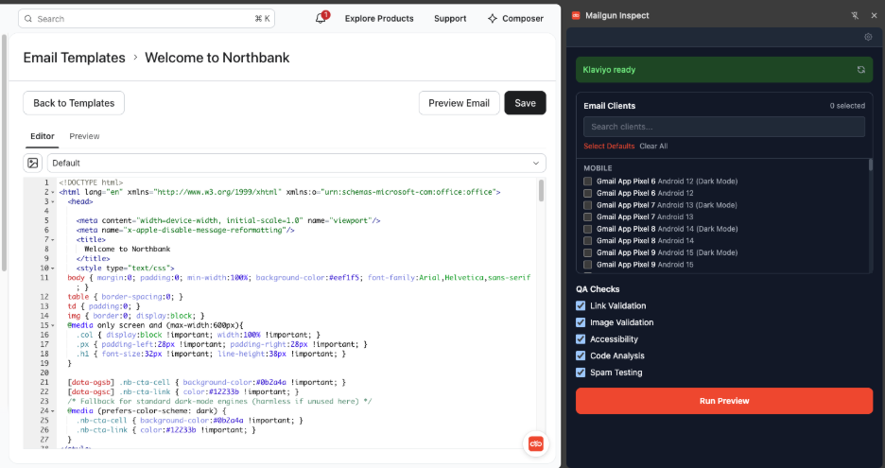
Task: Click the floating Mailgun Inspect launcher button
Action: coord(535,444)
